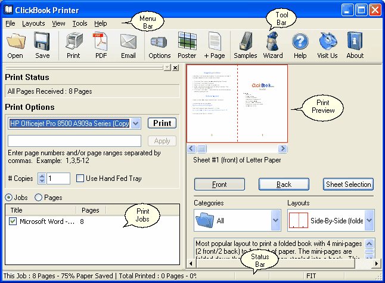Click the Side-By-Side layout icon
The height and width of the screenshot is (283, 385).
(299, 220)
